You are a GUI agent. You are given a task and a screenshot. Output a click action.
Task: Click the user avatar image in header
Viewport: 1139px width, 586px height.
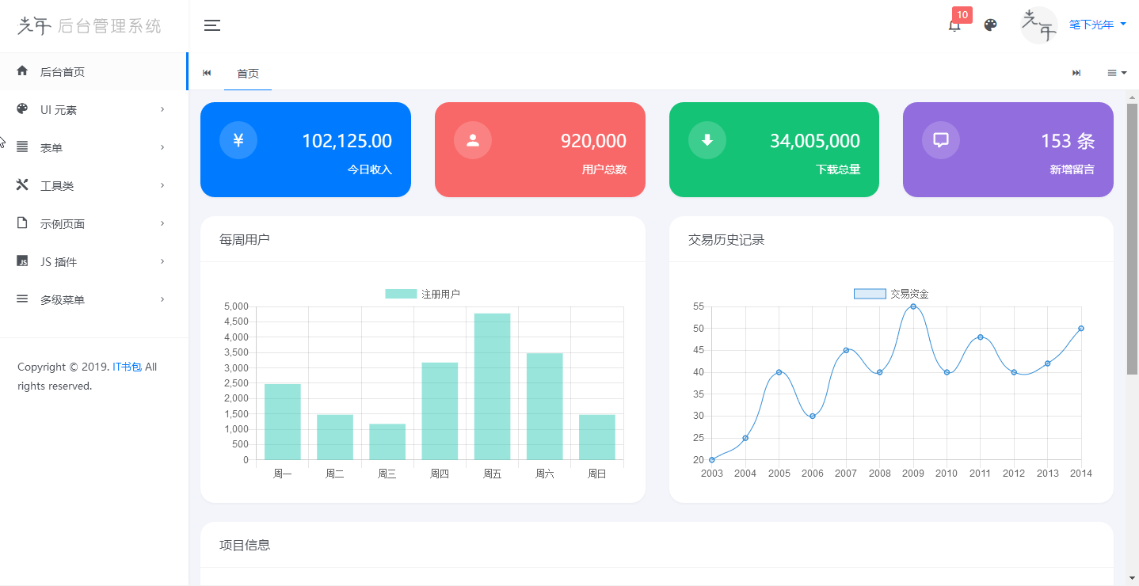(x=1038, y=25)
